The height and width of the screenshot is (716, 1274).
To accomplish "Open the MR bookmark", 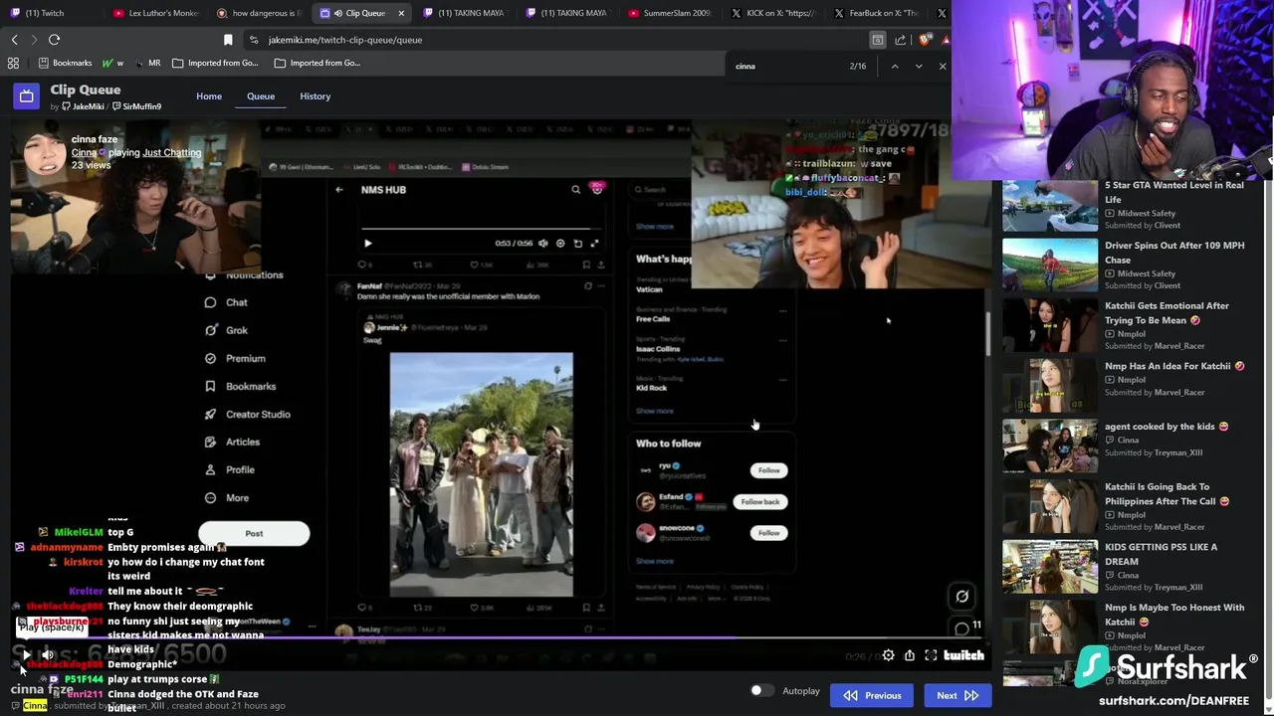I will 146,63.
